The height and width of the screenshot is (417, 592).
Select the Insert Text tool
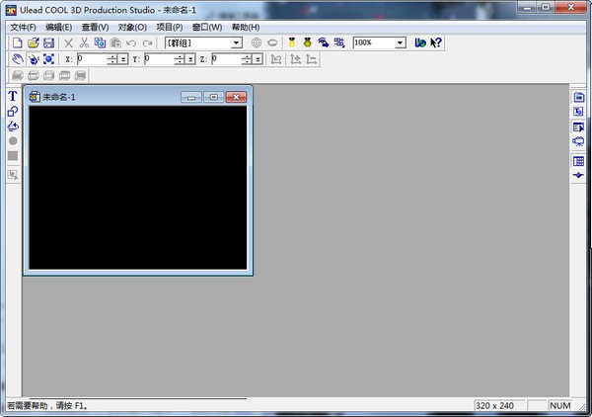point(13,97)
